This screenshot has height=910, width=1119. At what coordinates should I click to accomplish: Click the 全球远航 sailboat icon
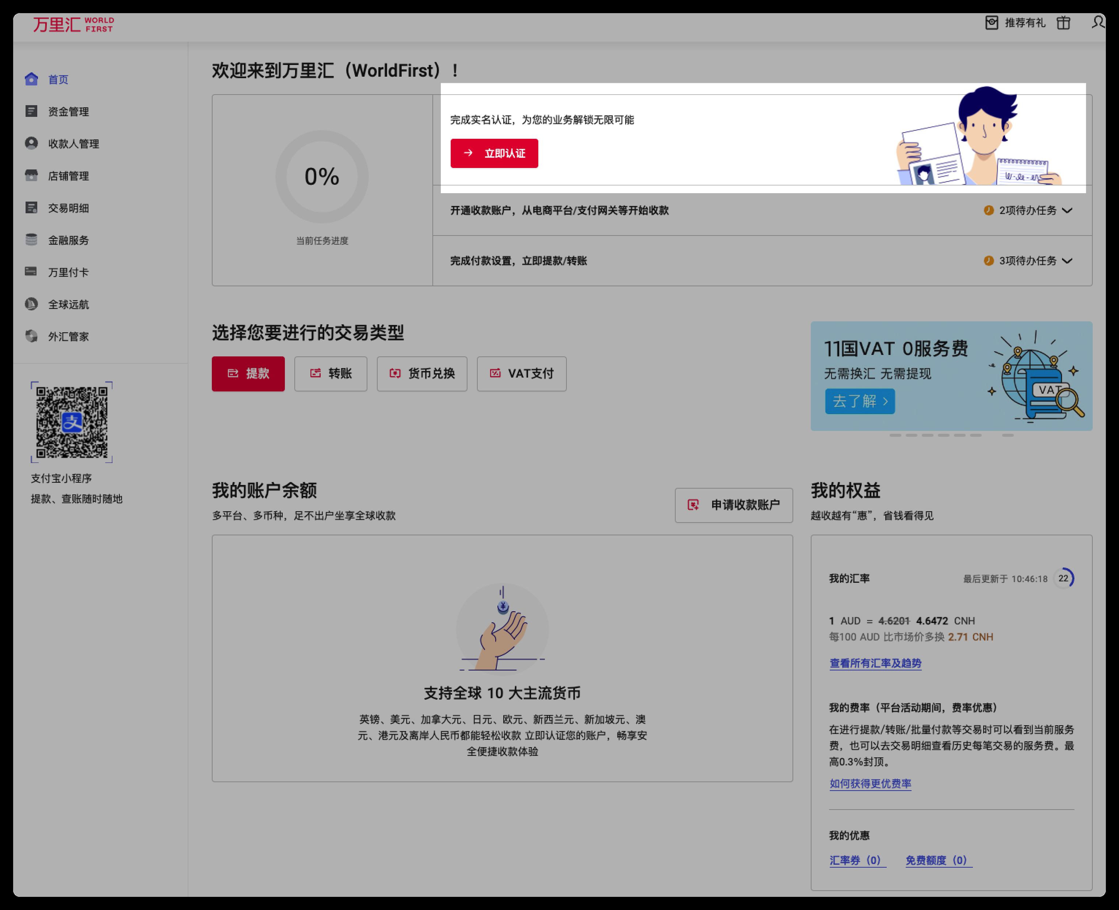[x=31, y=304]
